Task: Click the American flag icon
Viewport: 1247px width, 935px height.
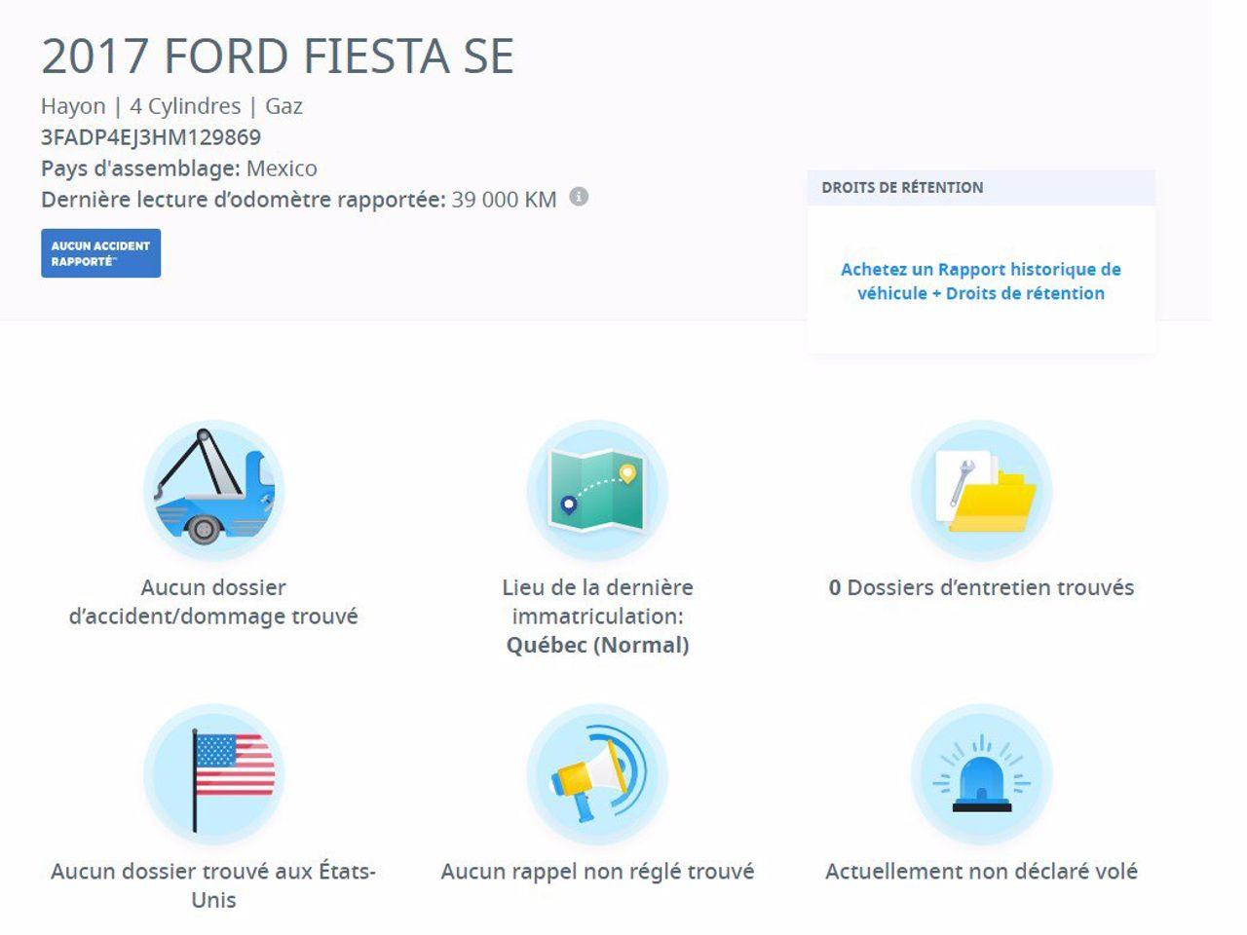Action: [213, 774]
